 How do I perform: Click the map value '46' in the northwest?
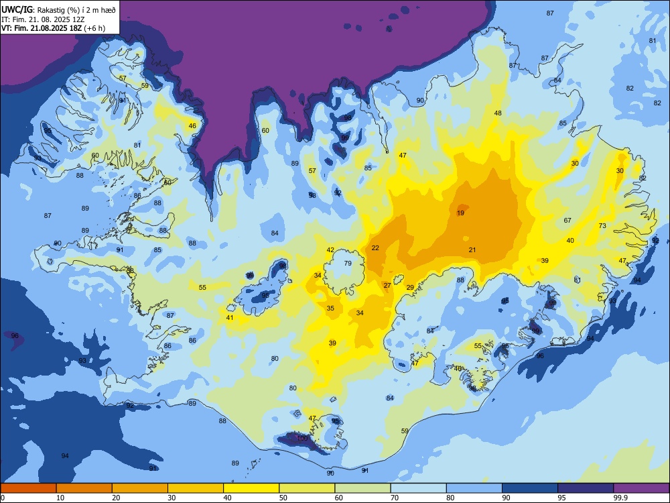[x=192, y=125]
